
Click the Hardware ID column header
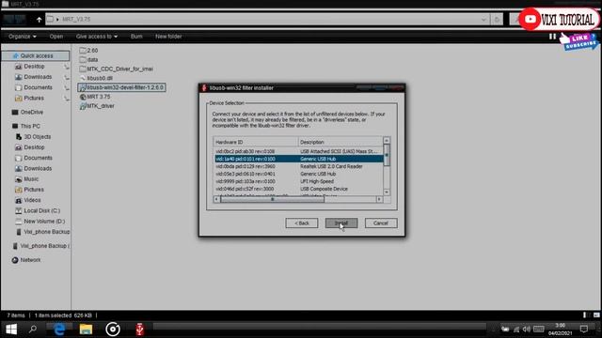click(256, 142)
